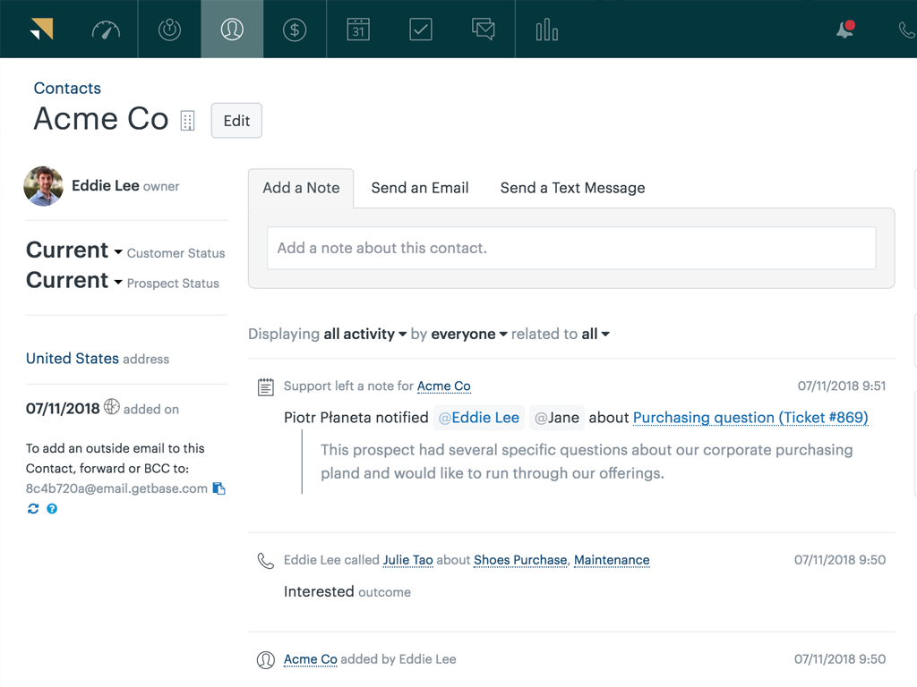Check notifications via the bell icon

843,29
